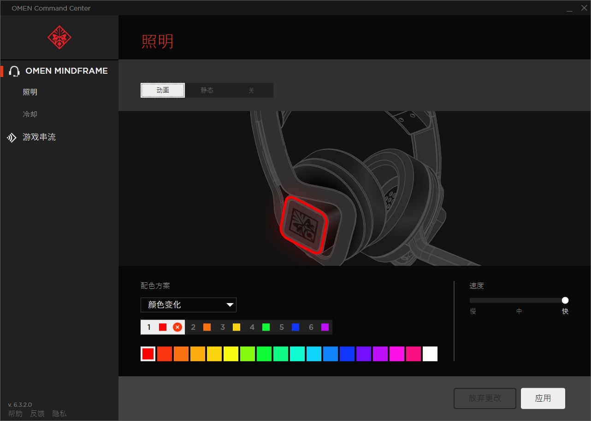Minimize the OMEN Command Center window
Screen dimensions: 591x421
coord(570,8)
